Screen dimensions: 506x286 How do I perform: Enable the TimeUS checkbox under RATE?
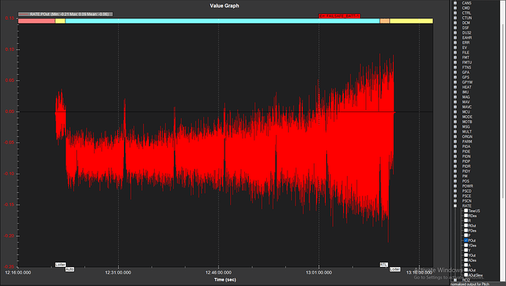click(x=466, y=210)
